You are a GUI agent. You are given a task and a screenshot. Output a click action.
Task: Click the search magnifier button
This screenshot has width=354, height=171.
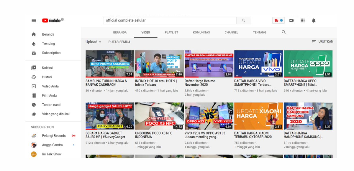(x=244, y=20)
